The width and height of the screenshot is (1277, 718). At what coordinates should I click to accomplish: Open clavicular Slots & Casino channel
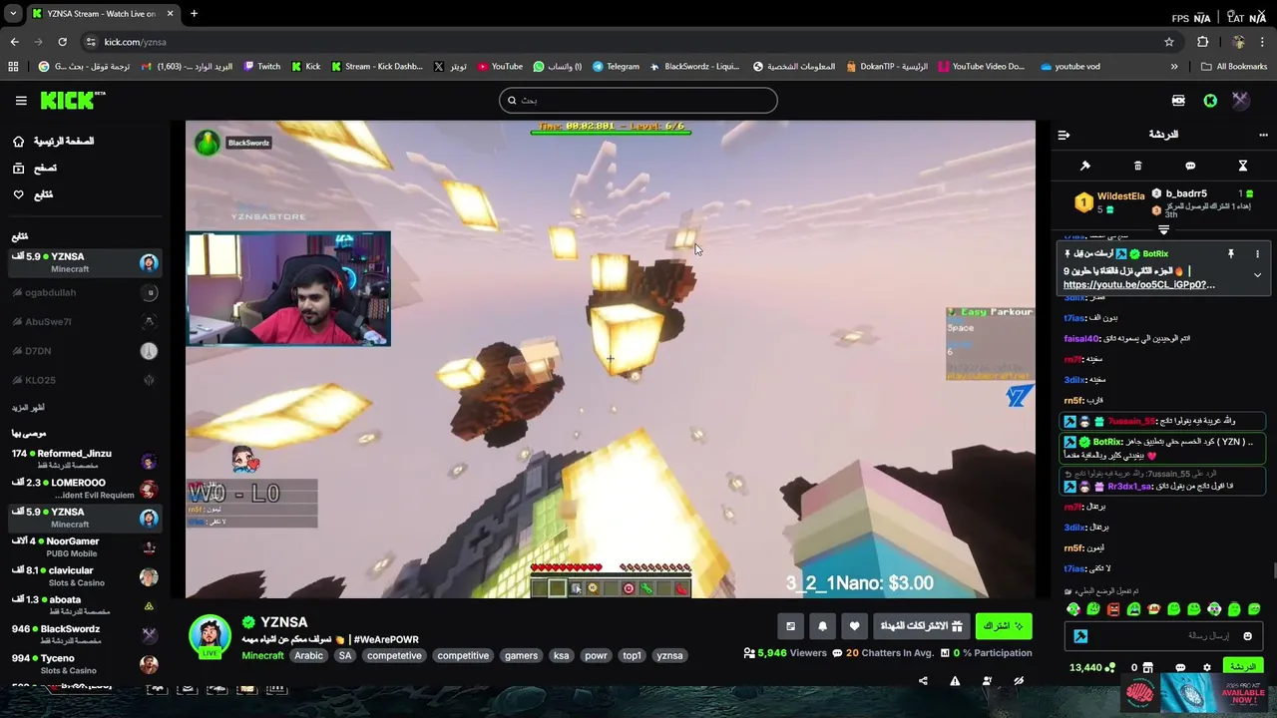point(84,576)
